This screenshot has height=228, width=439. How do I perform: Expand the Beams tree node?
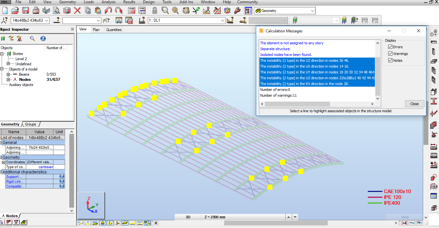(x=8, y=74)
